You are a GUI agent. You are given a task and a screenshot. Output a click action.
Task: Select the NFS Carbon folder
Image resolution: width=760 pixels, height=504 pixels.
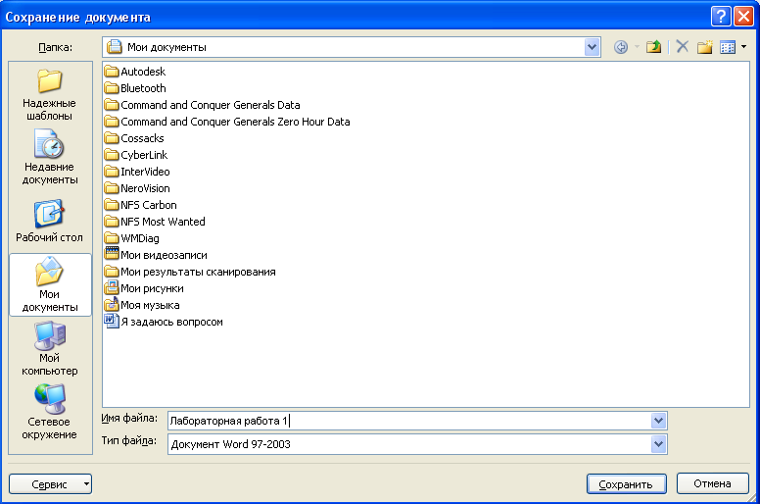[141, 205]
